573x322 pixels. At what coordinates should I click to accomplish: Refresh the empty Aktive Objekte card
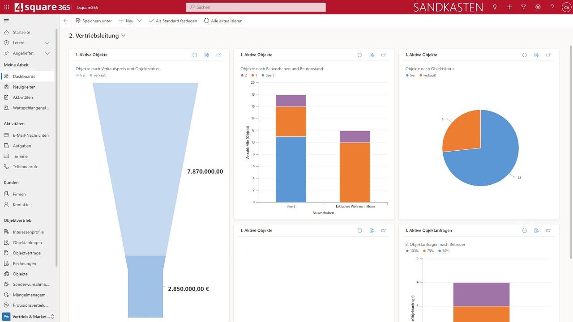[359, 231]
